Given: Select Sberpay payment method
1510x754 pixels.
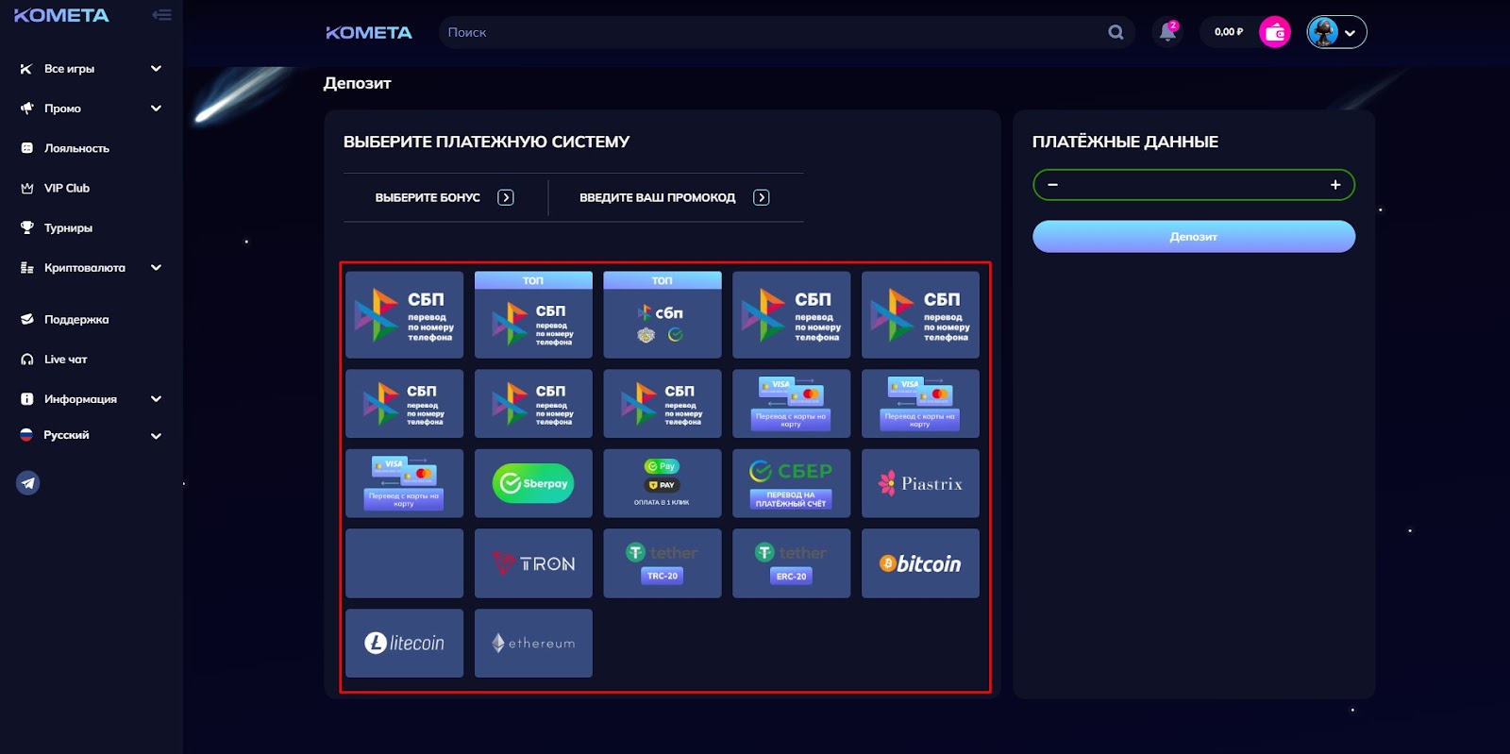Looking at the screenshot, I should pos(533,483).
